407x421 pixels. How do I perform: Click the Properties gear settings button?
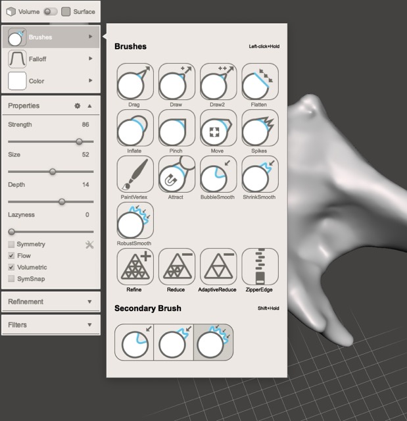click(x=77, y=106)
